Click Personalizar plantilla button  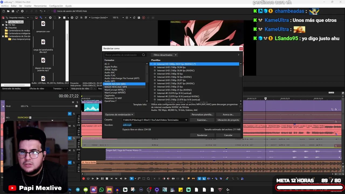click(202, 115)
